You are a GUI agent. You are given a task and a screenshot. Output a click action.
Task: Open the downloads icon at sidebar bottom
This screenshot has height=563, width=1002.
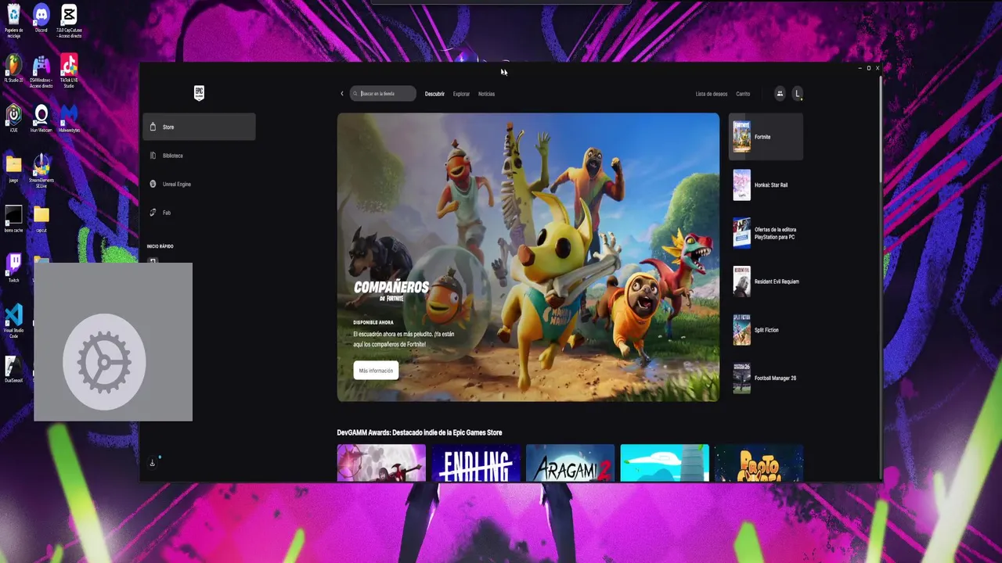(153, 463)
